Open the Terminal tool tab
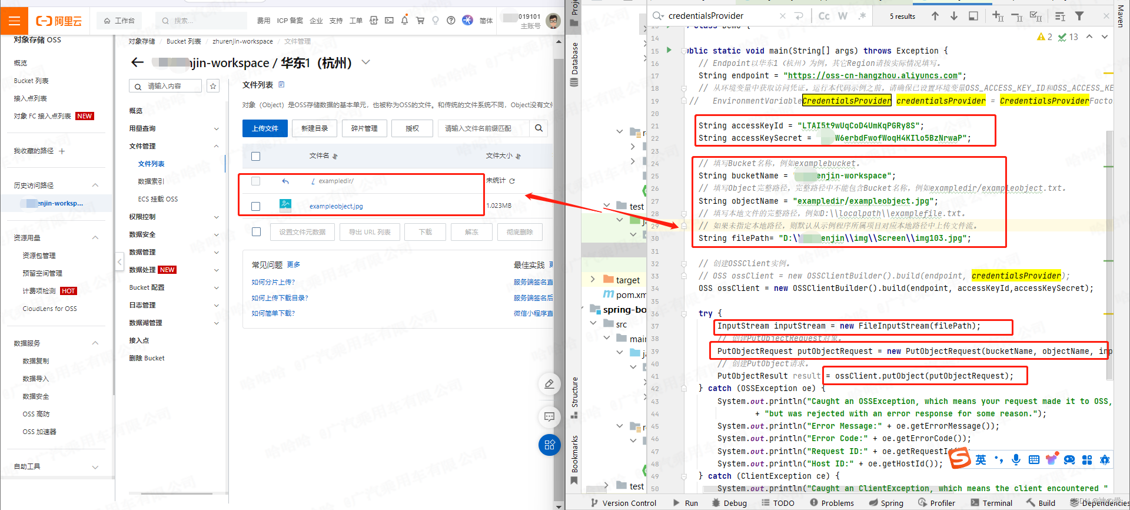The image size is (1130, 510). point(992,503)
